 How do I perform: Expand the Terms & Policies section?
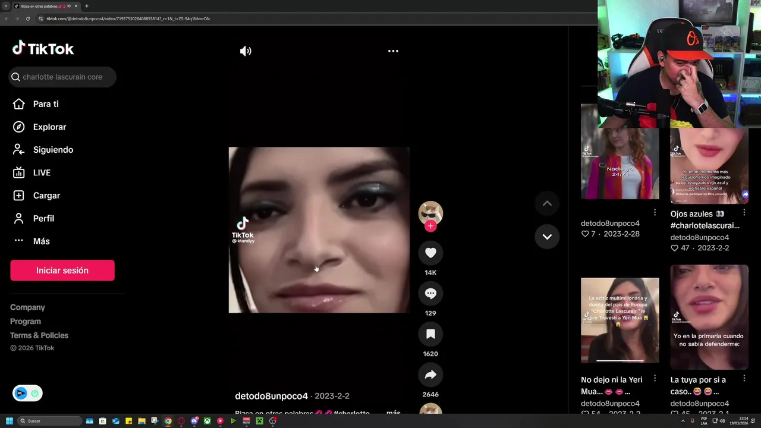(x=39, y=335)
